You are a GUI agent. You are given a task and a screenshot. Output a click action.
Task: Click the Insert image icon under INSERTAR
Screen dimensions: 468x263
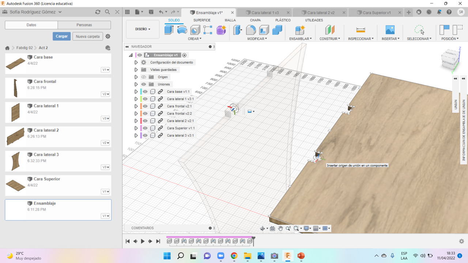pyautogui.click(x=390, y=30)
